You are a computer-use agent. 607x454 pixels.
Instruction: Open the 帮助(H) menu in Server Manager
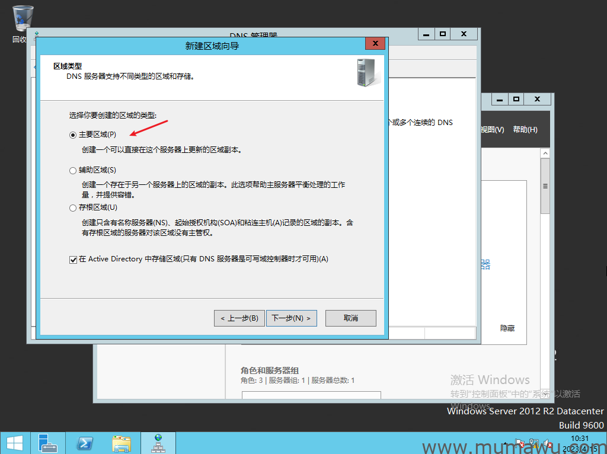pos(525,130)
